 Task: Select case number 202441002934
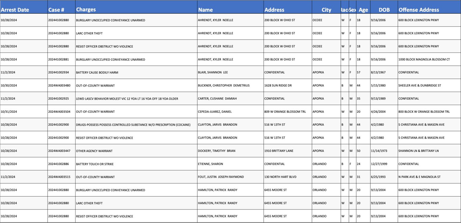click(x=61, y=72)
